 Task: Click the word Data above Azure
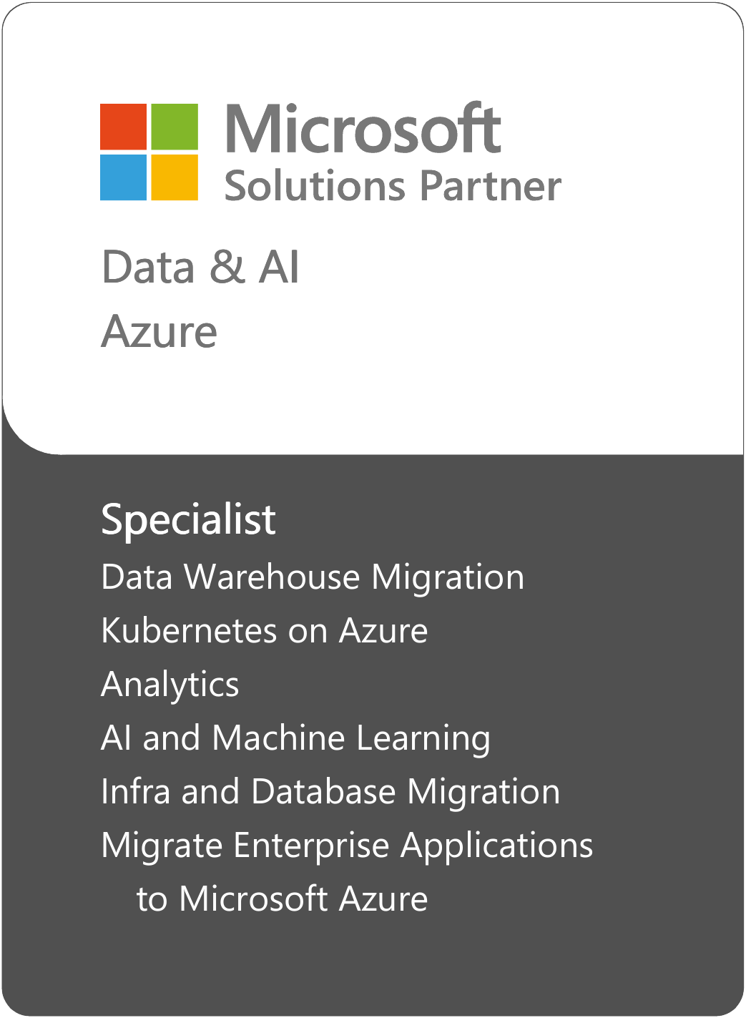(x=148, y=268)
